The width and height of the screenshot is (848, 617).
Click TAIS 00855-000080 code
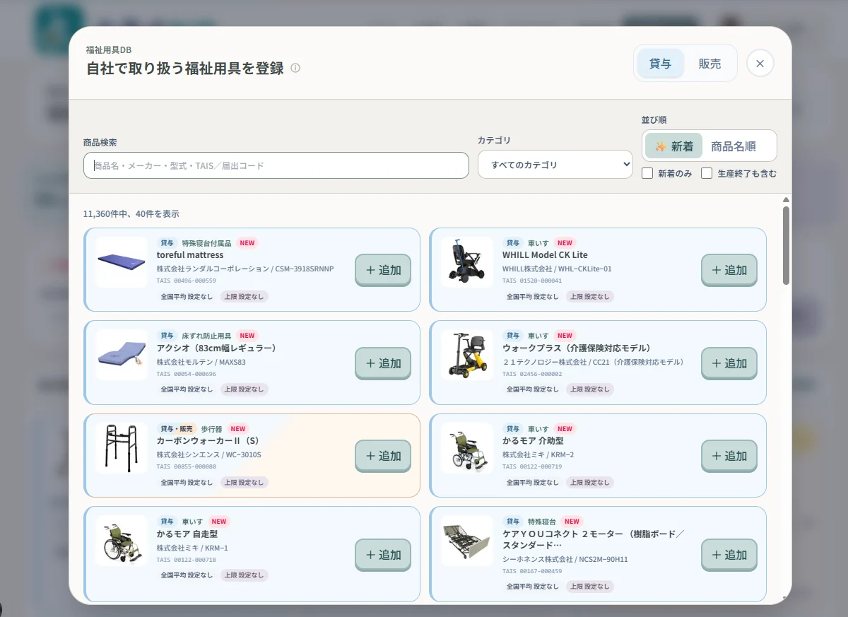point(187,466)
